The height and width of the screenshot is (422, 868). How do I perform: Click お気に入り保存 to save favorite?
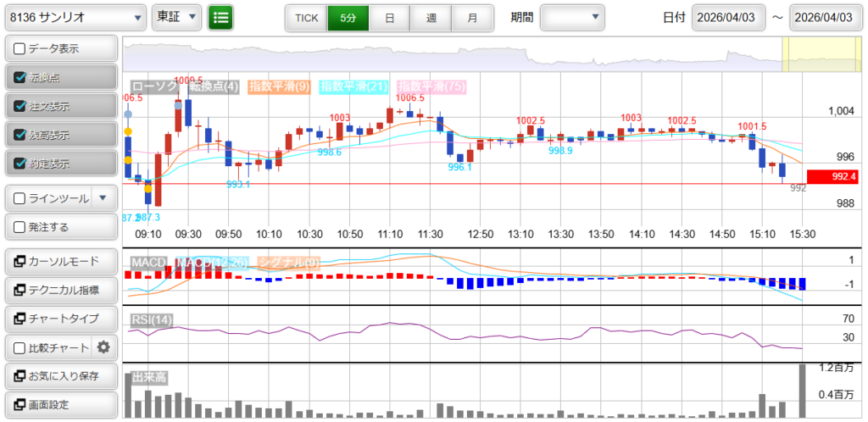click(x=60, y=375)
